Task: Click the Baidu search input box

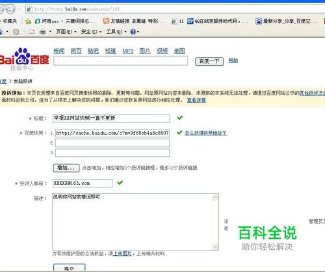Action: [120, 61]
